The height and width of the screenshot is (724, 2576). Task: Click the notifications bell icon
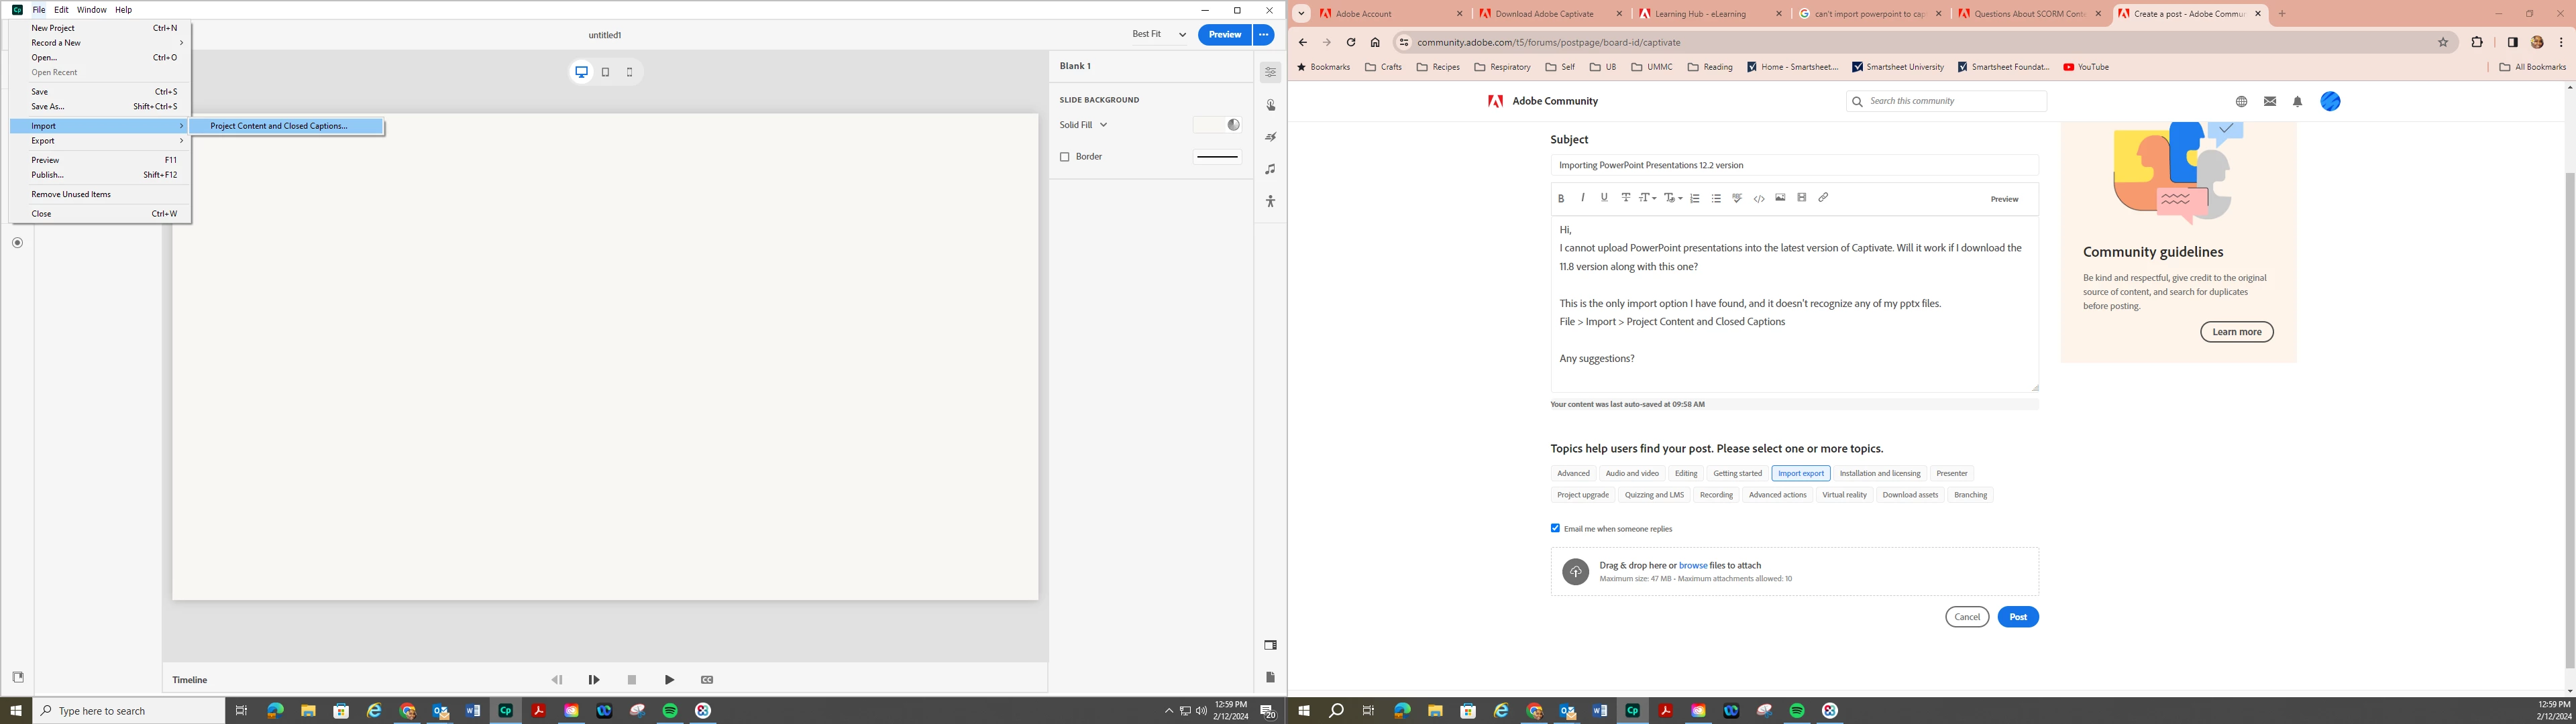(x=2297, y=101)
